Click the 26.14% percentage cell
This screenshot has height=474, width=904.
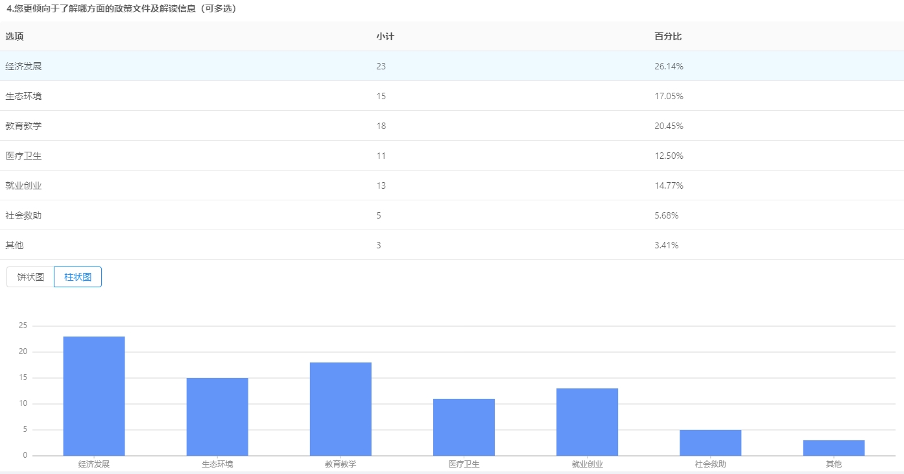click(669, 66)
